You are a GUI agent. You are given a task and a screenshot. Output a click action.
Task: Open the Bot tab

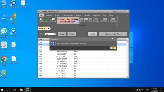[105, 15]
